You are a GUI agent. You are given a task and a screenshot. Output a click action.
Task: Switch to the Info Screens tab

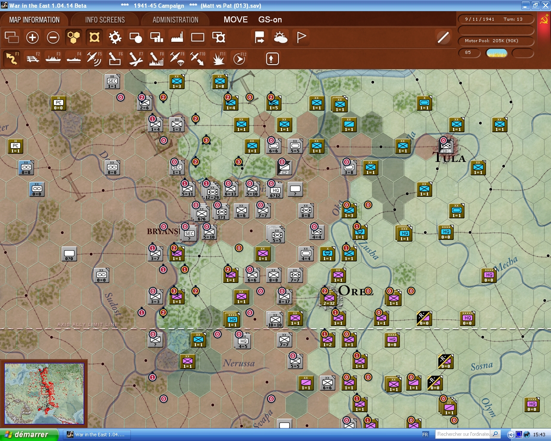(x=105, y=20)
